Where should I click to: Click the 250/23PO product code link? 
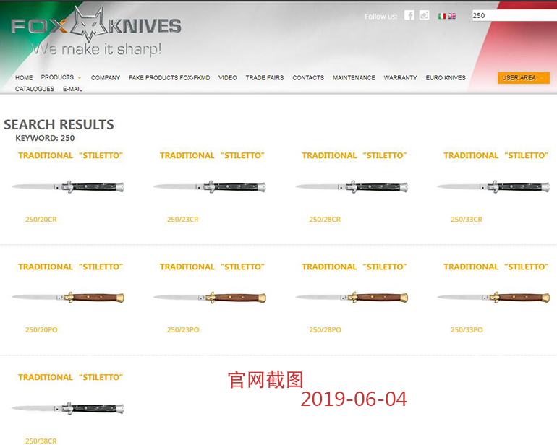click(x=183, y=329)
